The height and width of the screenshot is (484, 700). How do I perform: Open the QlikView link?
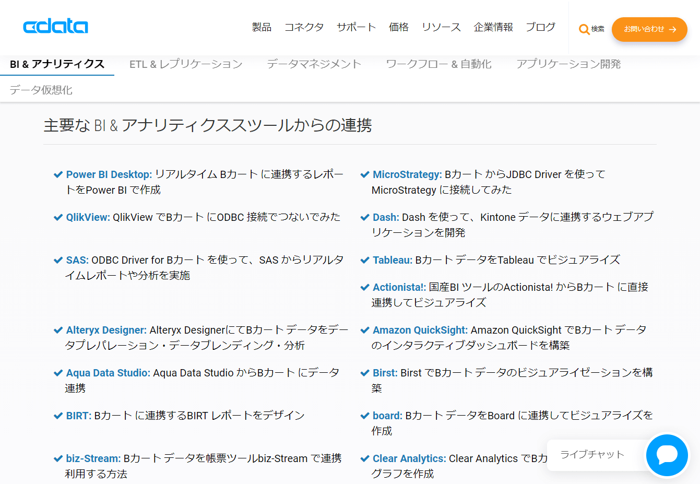[88, 217]
